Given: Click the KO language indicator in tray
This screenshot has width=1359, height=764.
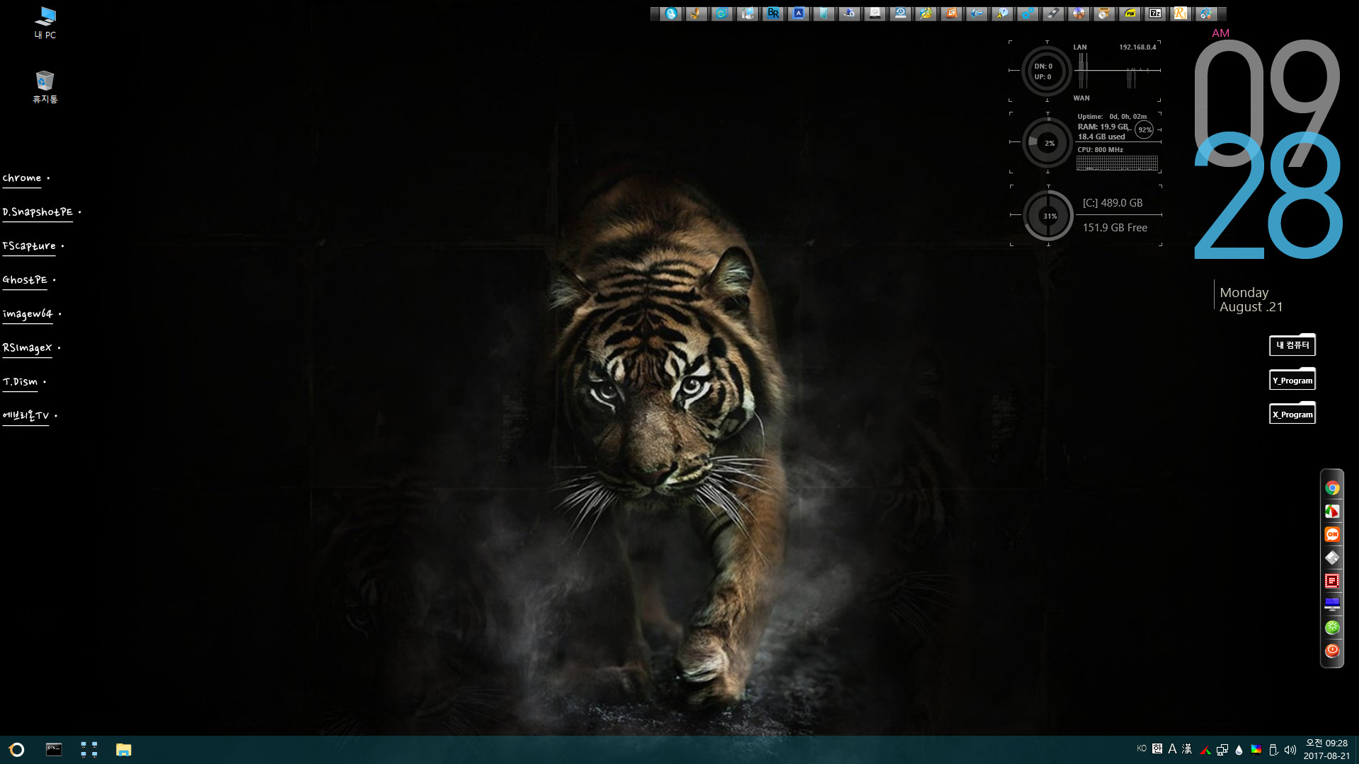Looking at the screenshot, I should [1141, 748].
